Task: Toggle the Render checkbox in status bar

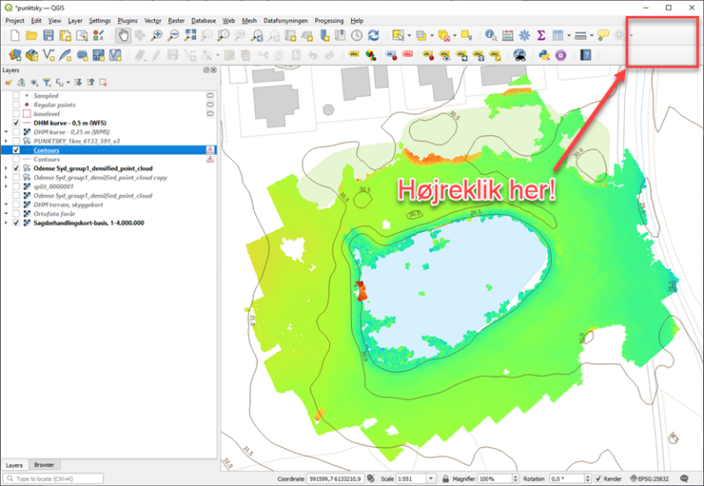Action: (x=598, y=478)
